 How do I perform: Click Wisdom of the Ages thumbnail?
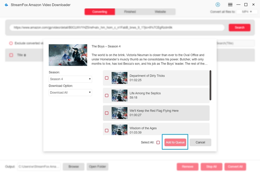[119, 130]
